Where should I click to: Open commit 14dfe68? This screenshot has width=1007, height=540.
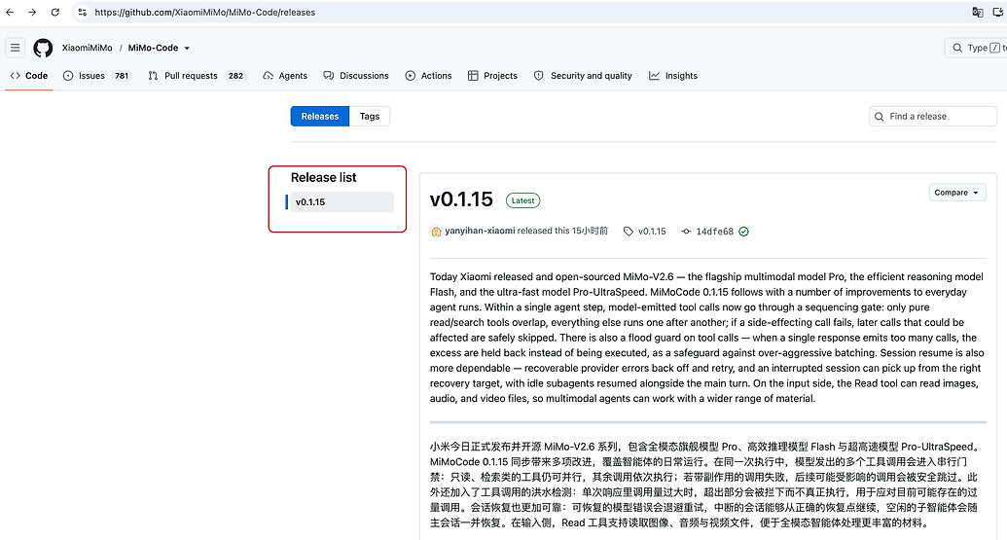coord(715,232)
